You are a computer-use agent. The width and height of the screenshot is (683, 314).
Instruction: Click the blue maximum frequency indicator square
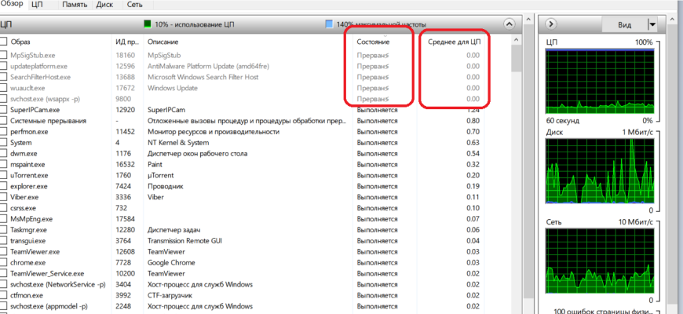(x=329, y=24)
